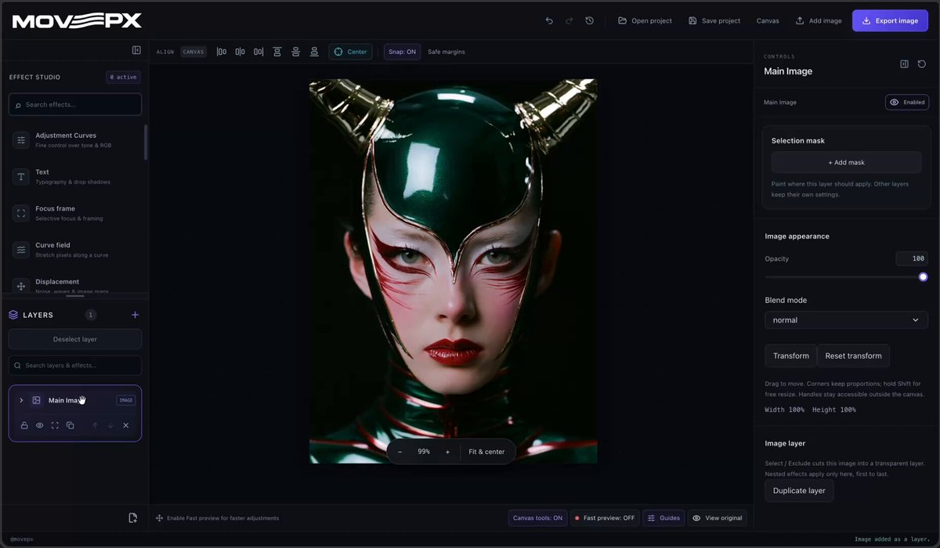Click the Displacement effect icon
The width and height of the screenshot is (940, 548).
(21, 286)
